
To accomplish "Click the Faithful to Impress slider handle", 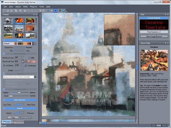I will tap(19, 93).
